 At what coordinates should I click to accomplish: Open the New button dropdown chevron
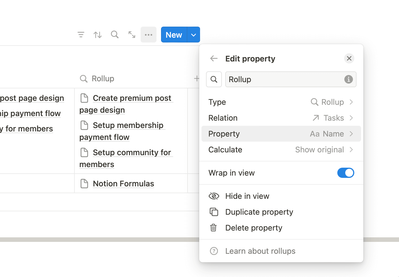[193, 34]
